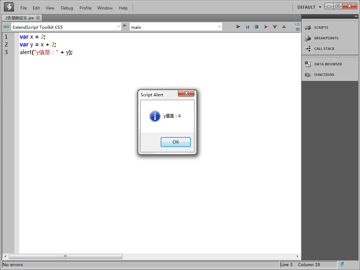Open the Window menu
The height and width of the screenshot is (270, 360).
pos(105,8)
